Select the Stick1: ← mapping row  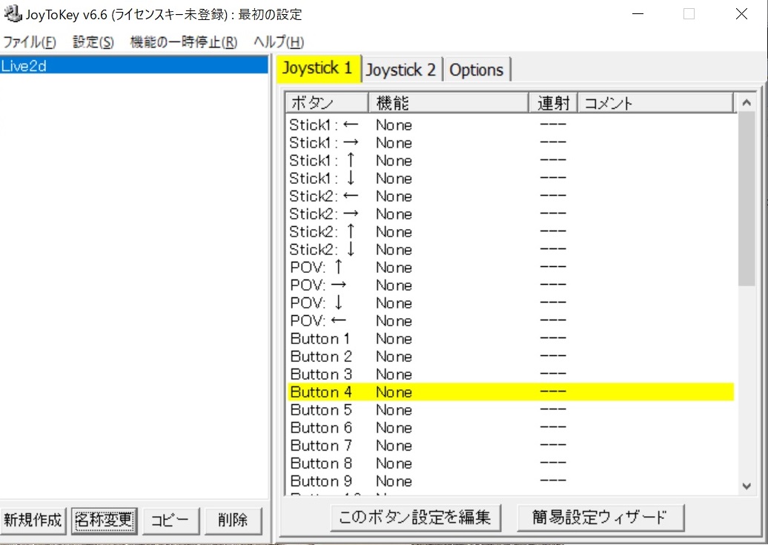point(445,125)
